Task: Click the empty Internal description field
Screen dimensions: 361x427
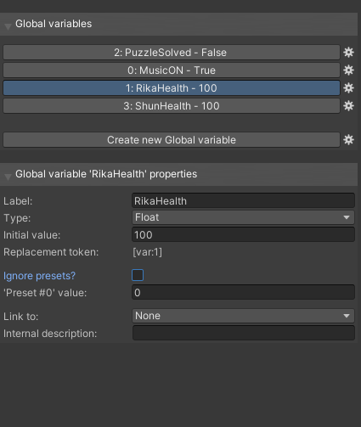Action: [243, 333]
